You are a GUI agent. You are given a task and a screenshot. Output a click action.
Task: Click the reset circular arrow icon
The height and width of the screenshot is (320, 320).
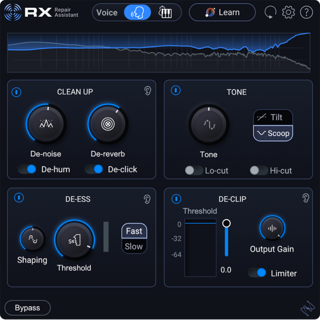point(270,13)
